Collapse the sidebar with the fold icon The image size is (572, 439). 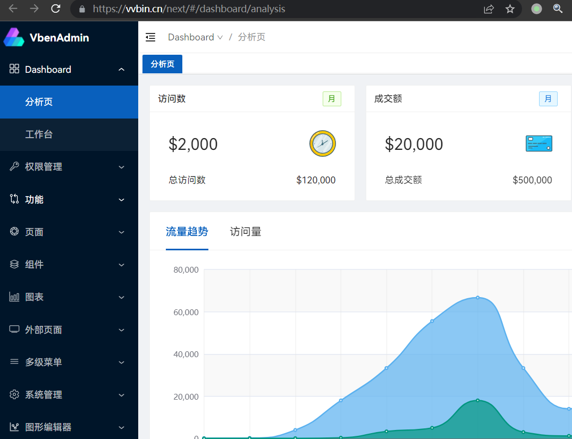point(150,37)
